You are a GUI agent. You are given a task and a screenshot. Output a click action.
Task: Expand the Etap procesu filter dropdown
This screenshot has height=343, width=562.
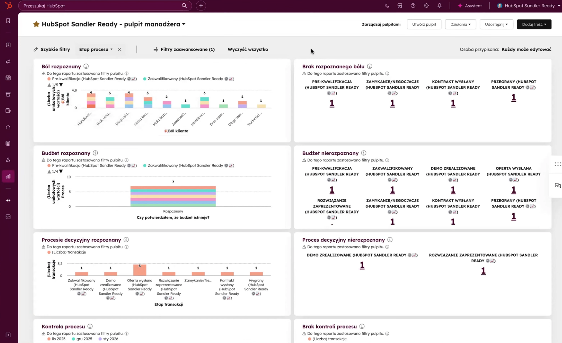96,49
